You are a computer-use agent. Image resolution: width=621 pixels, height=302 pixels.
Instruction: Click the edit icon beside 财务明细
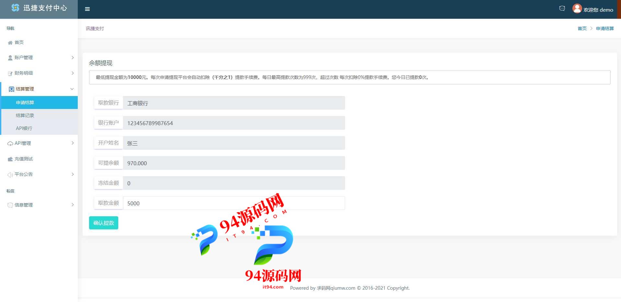[10, 73]
